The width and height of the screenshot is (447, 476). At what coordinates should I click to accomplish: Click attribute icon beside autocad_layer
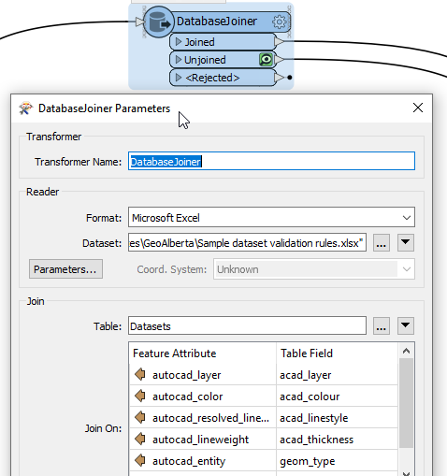click(x=140, y=374)
